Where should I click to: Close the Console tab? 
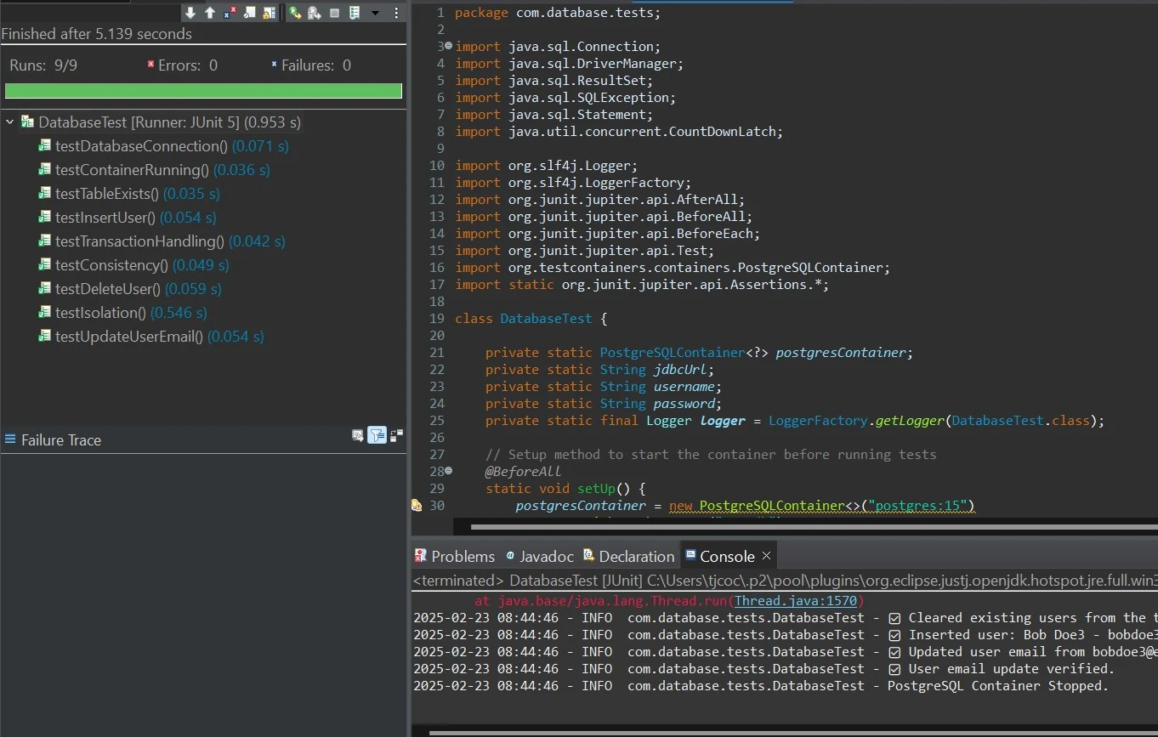click(x=766, y=555)
